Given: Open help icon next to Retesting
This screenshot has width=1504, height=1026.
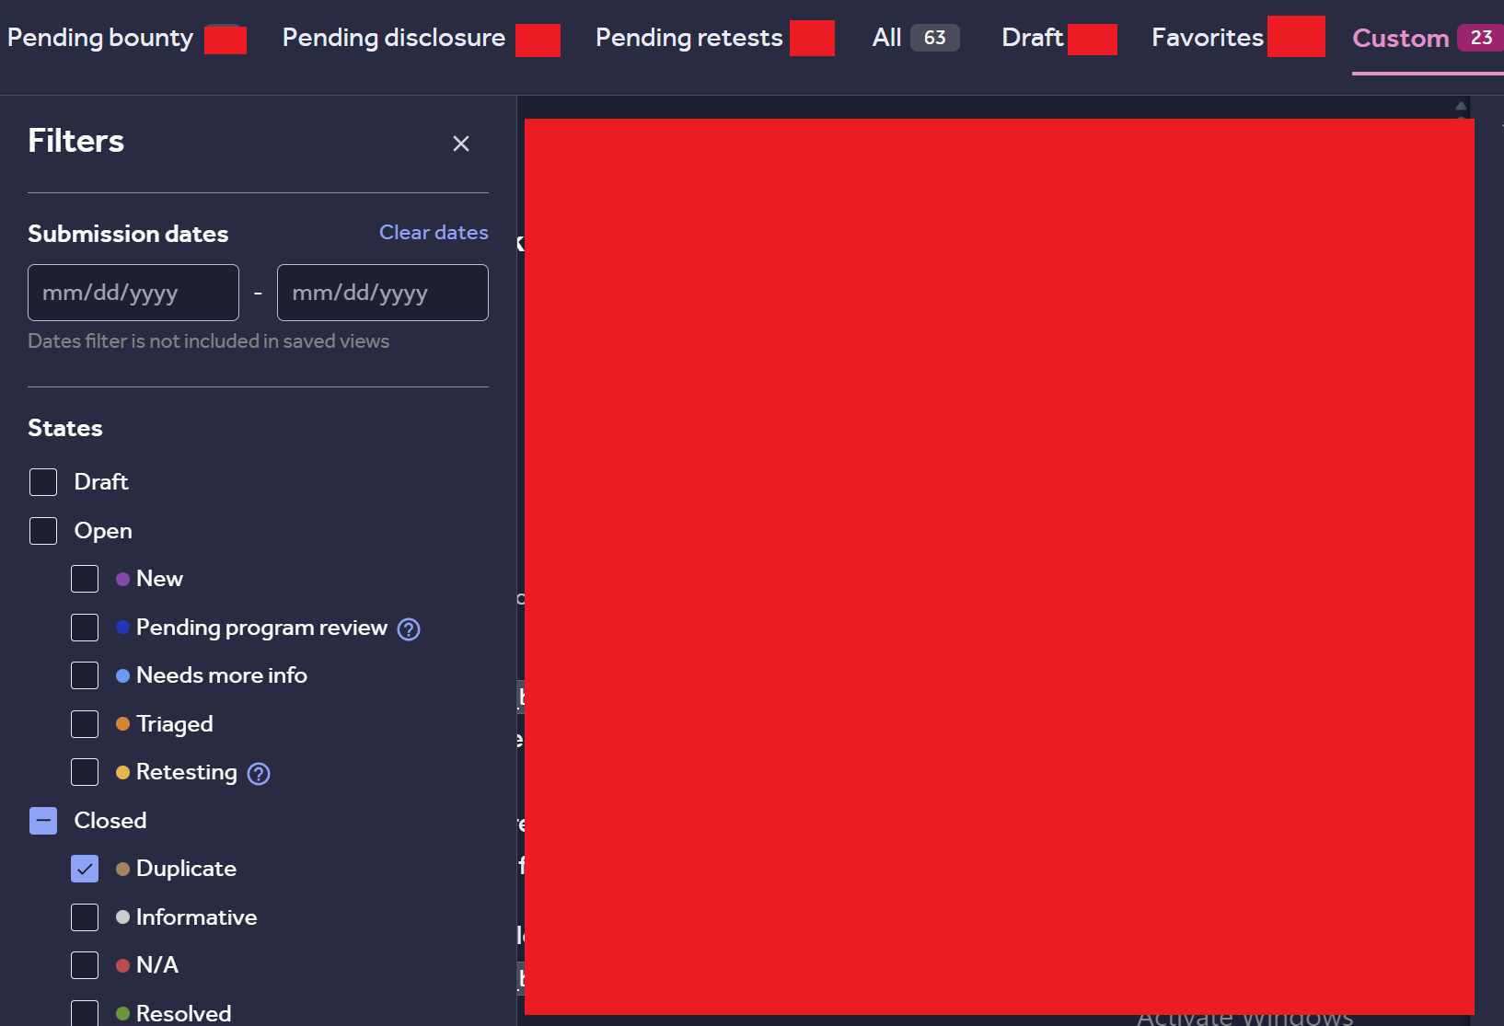Looking at the screenshot, I should 260,774.
